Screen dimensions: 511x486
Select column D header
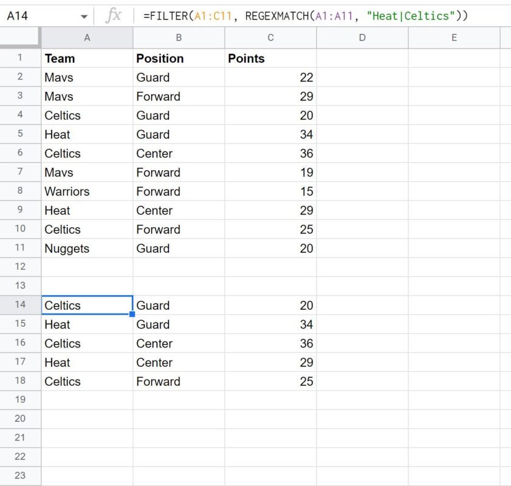(x=362, y=38)
